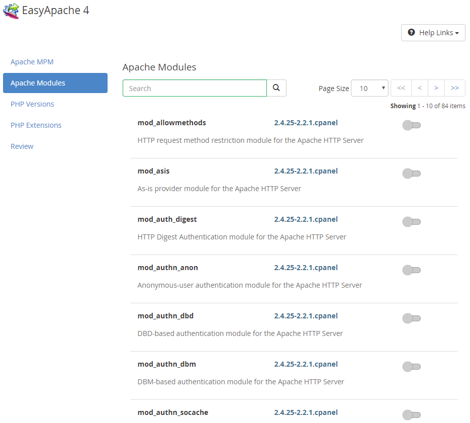This screenshot has width=470, height=423.
Task: Click the magnifying glass search button
Action: point(276,88)
